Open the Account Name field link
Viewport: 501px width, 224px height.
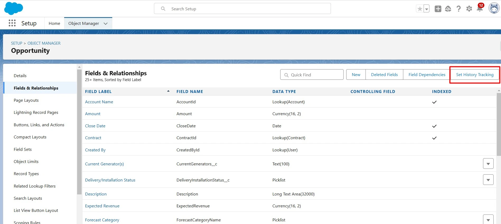point(99,102)
